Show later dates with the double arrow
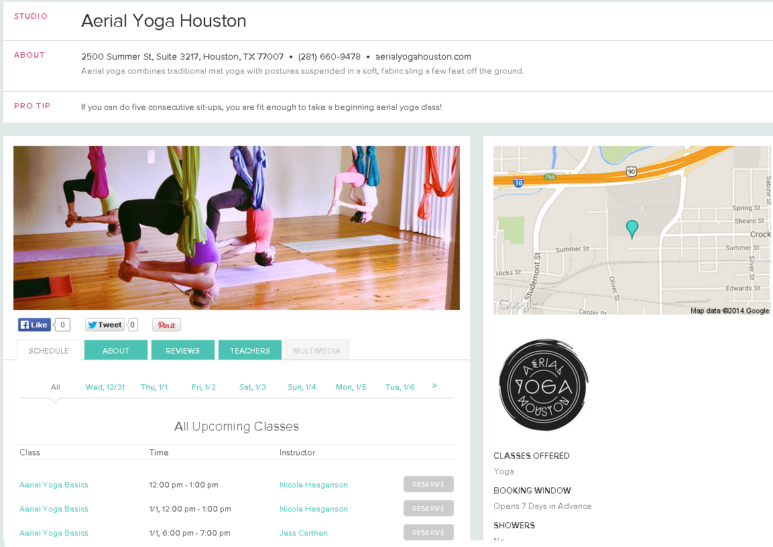This screenshot has height=547, width=773. coord(434,386)
